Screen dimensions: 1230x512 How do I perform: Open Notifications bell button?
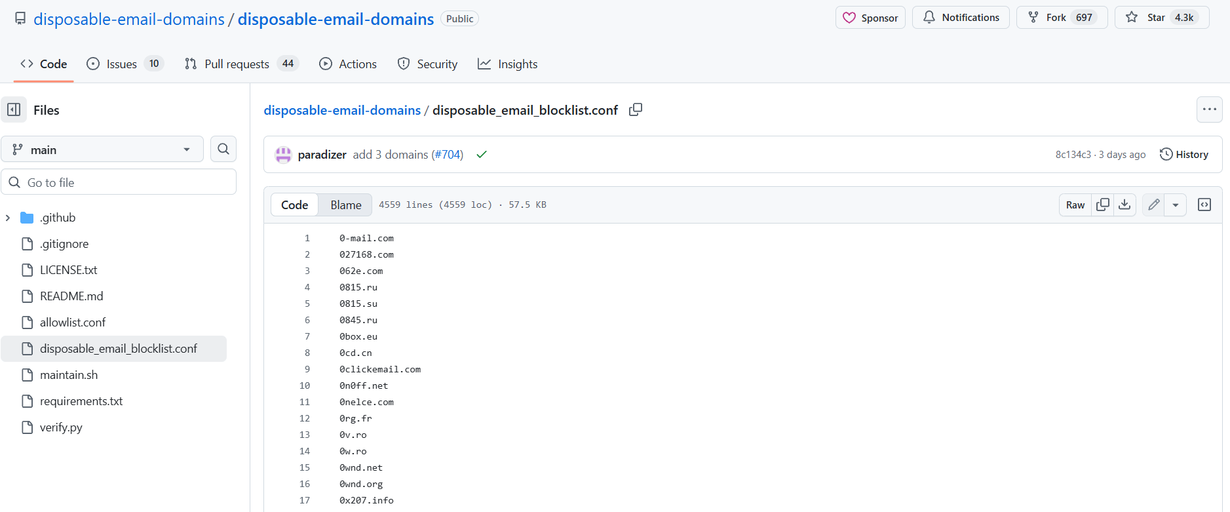(961, 18)
